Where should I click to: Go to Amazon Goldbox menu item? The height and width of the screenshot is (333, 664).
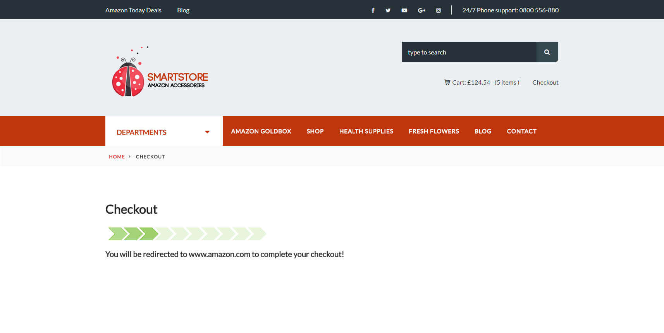click(x=261, y=131)
